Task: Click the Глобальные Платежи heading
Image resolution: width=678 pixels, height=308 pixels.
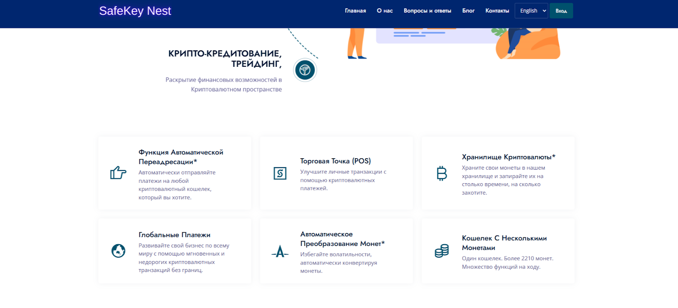Action: [x=175, y=235]
